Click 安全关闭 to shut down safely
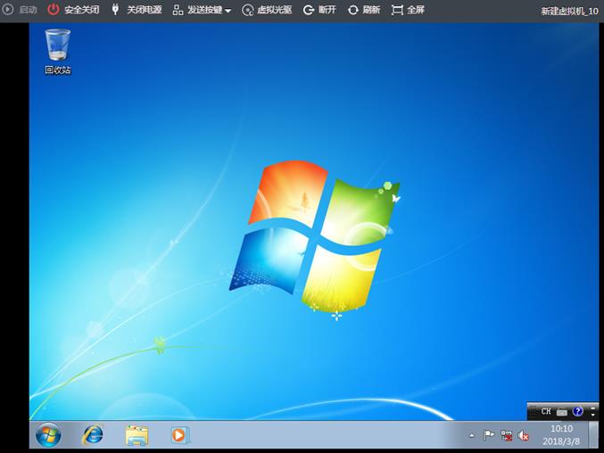 coord(73,10)
